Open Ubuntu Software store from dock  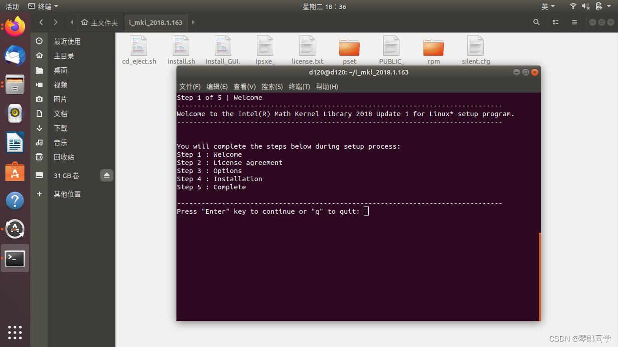point(15,171)
